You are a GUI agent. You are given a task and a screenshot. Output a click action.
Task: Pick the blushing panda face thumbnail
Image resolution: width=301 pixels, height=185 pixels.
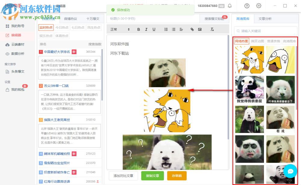point(250,149)
